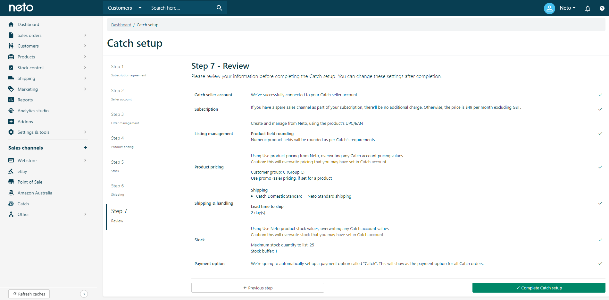The image size is (609, 300).
Task: Click the Product pricing row label
Action: (209, 167)
